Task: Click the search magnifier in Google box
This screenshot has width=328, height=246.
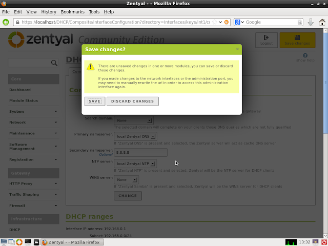Action: (299, 22)
